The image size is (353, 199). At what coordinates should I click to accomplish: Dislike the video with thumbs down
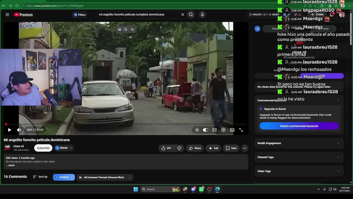point(179,148)
